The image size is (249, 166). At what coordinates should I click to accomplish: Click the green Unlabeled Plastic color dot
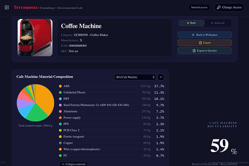click(x=60, y=93)
